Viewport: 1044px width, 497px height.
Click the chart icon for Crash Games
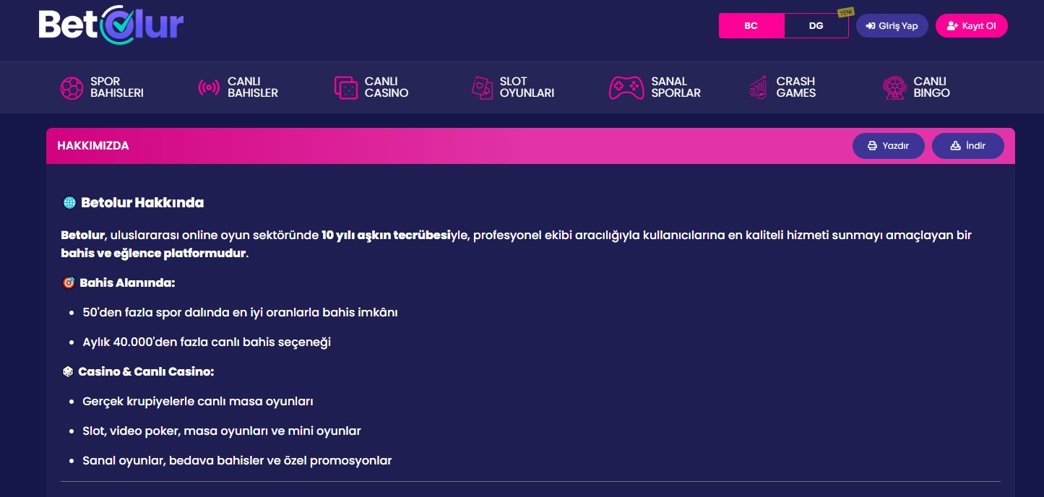[x=758, y=87]
